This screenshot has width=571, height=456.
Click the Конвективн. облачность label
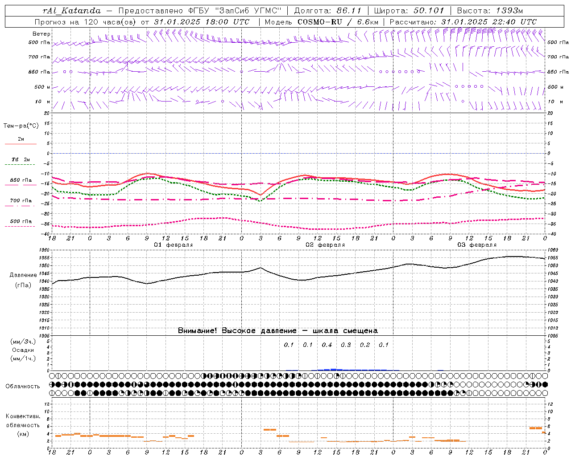(x=23, y=420)
